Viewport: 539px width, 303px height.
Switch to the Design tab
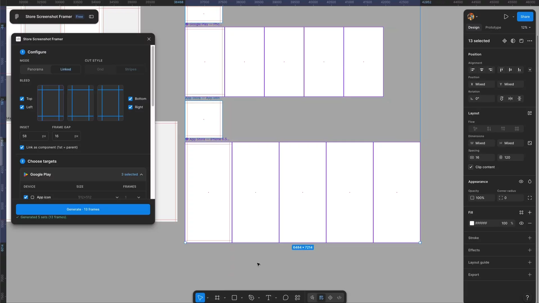pyautogui.click(x=474, y=27)
